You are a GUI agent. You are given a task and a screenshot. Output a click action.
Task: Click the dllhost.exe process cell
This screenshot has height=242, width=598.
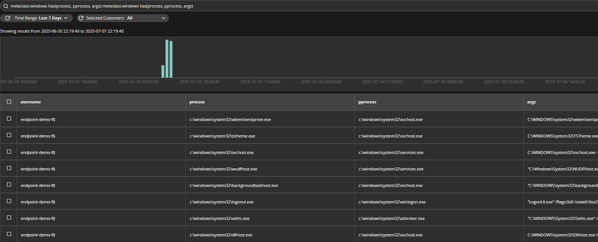click(x=270, y=235)
